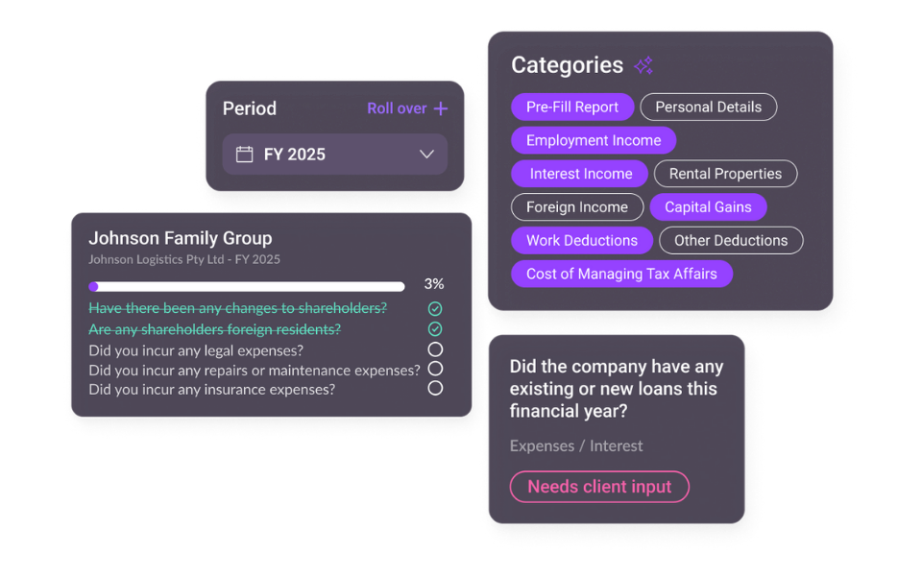The image size is (922, 576).
Task: Select the Capital Gains category
Action: [708, 207]
